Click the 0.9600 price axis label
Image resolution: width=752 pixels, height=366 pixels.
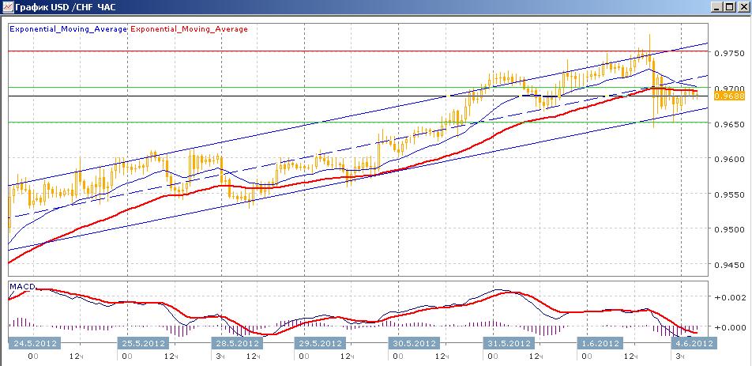729,159
